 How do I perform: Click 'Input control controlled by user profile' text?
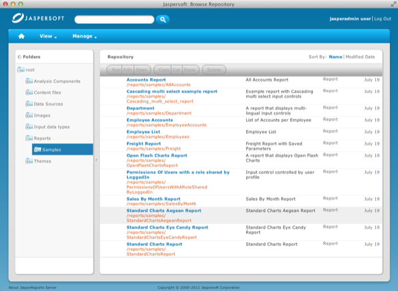280,175
